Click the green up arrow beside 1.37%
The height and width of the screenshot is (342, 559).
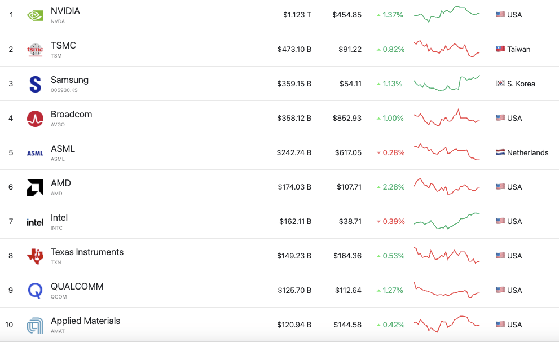(378, 15)
